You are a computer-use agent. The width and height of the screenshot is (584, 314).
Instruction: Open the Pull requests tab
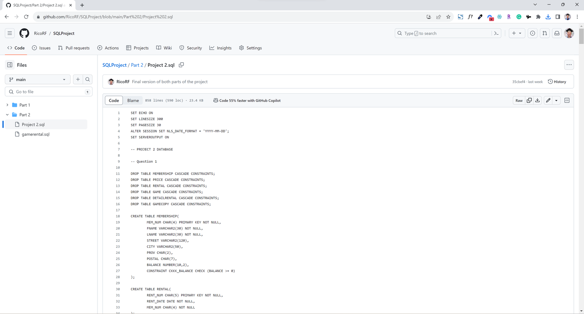coord(74,48)
